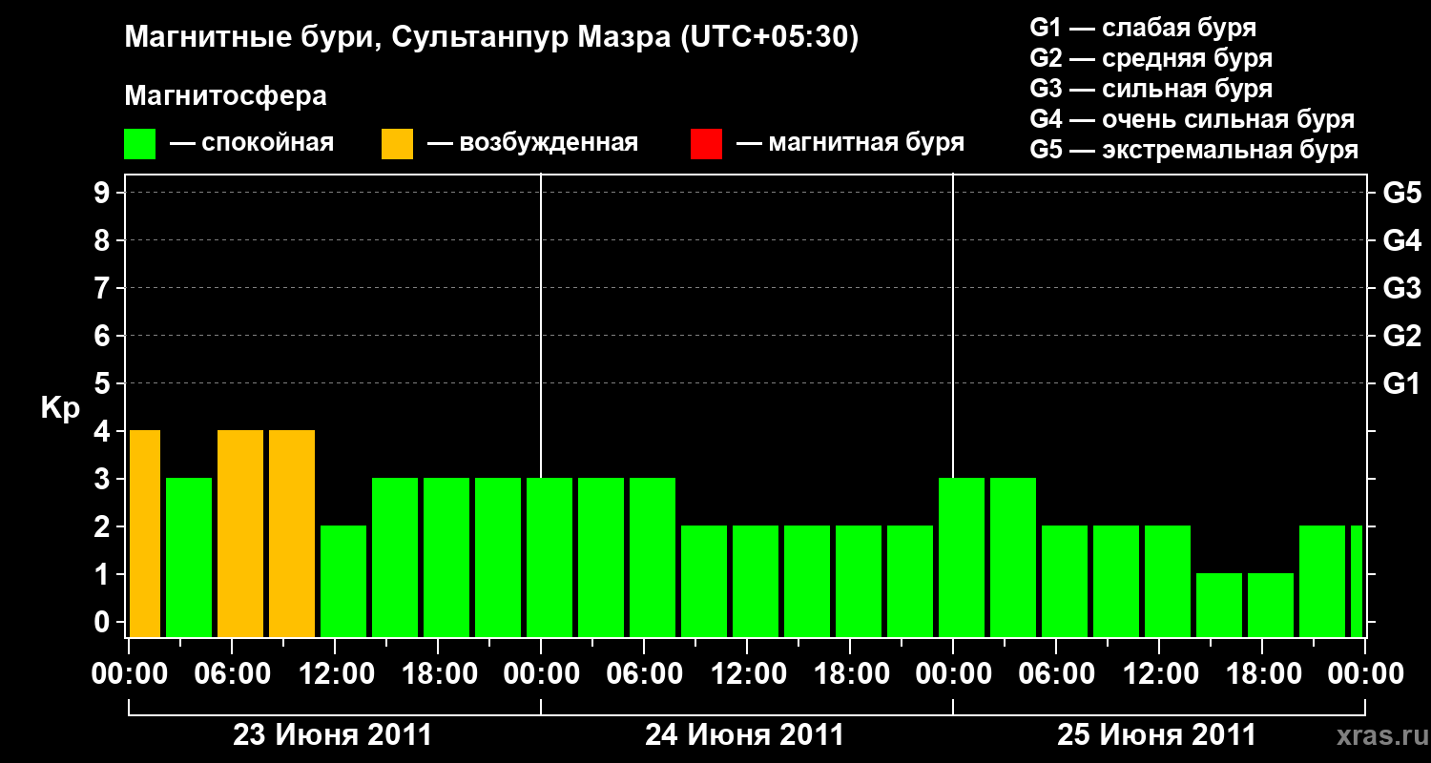Image resolution: width=1431 pixels, height=763 pixels.
Task: Click the 'G5 — экстремальная буря' legend line
Action: click(x=1194, y=150)
